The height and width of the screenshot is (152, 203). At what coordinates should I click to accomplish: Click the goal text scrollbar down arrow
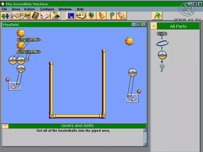(x=145, y=144)
